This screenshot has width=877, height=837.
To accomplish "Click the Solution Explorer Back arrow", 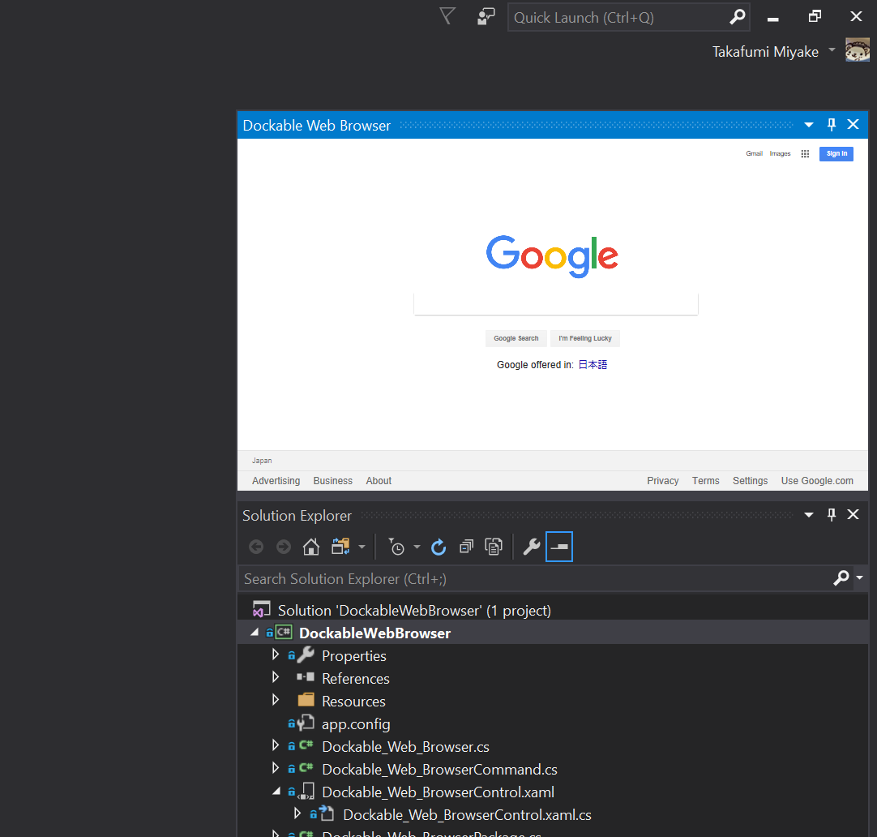I will [x=256, y=547].
